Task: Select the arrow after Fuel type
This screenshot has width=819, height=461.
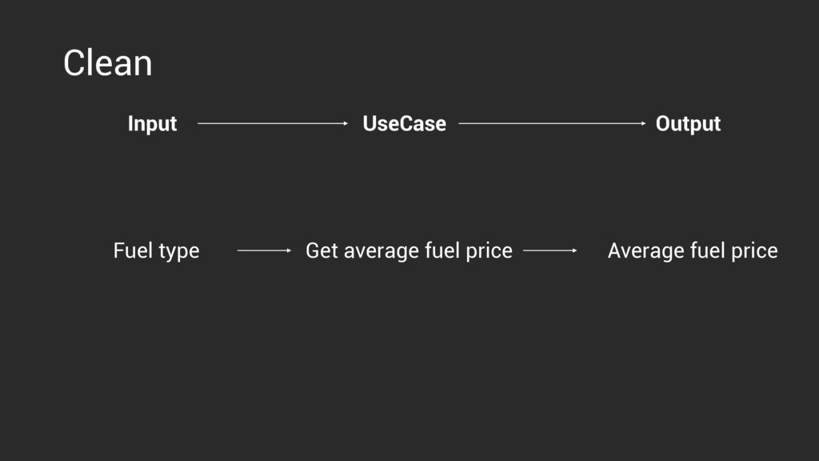Action: click(264, 251)
